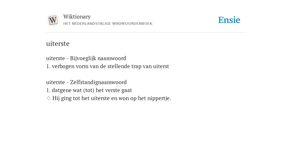Click the large "uiterste" page heading
Screen dimensions: 292x146
(58, 44)
